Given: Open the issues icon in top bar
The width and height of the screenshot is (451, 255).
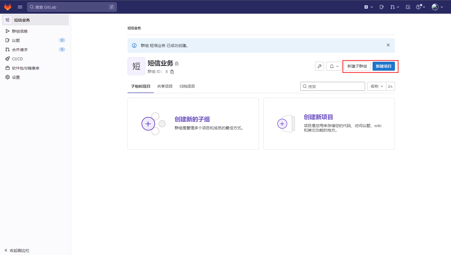Looking at the screenshot, I should (x=382, y=7).
